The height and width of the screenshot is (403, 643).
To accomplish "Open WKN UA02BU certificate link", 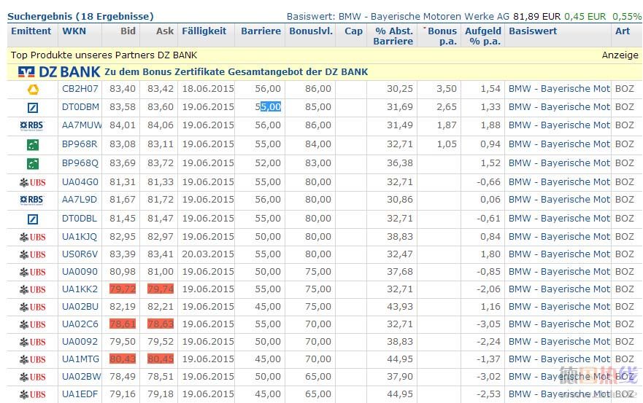I will point(80,307).
